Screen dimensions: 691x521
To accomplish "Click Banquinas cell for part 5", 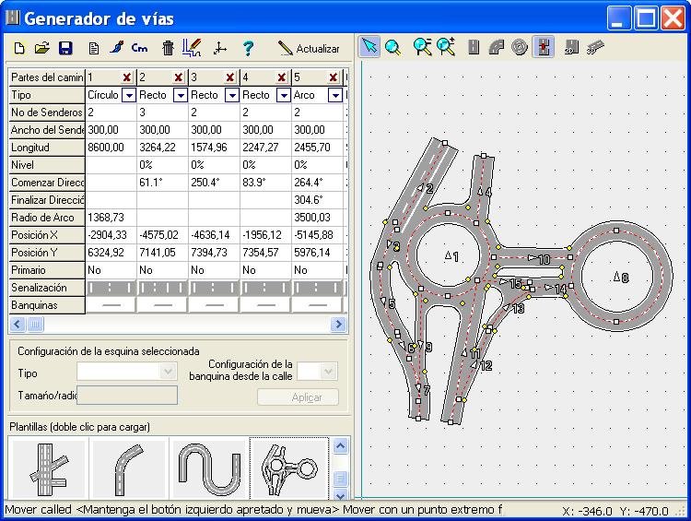I will coord(317,305).
